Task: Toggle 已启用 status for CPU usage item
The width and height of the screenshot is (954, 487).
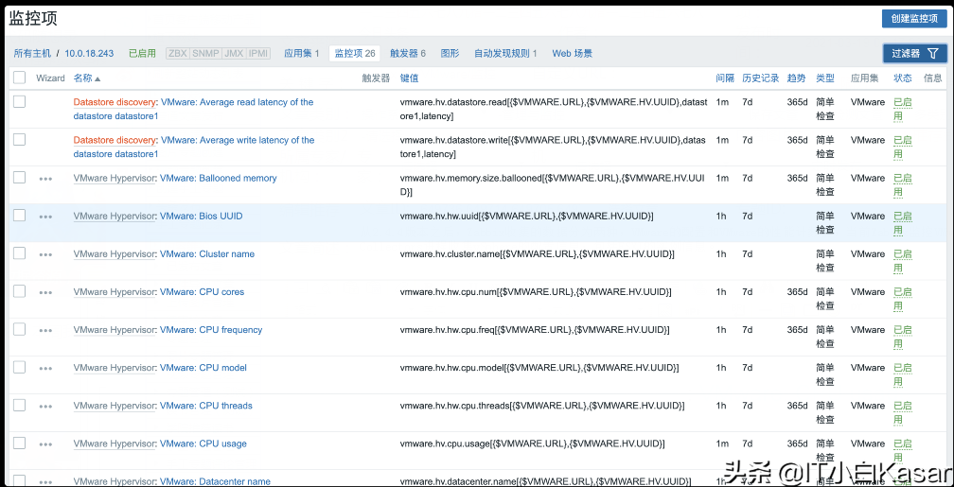Action: click(x=902, y=450)
